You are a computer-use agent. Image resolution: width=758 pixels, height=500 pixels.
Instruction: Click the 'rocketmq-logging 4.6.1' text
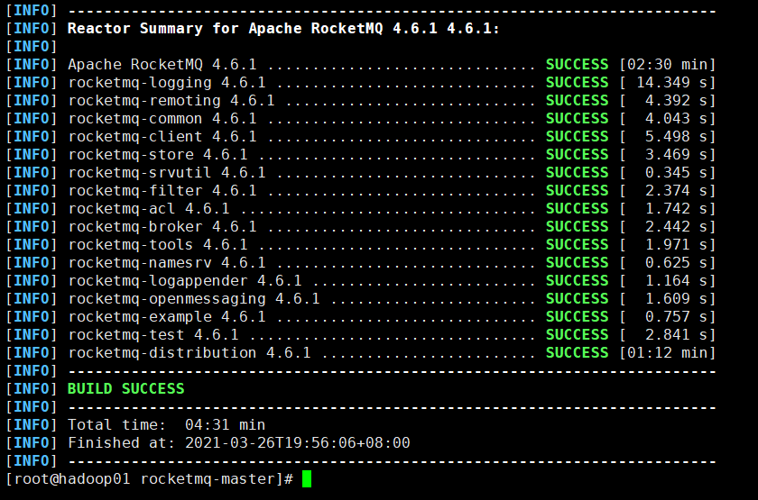pyautogui.click(x=167, y=83)
